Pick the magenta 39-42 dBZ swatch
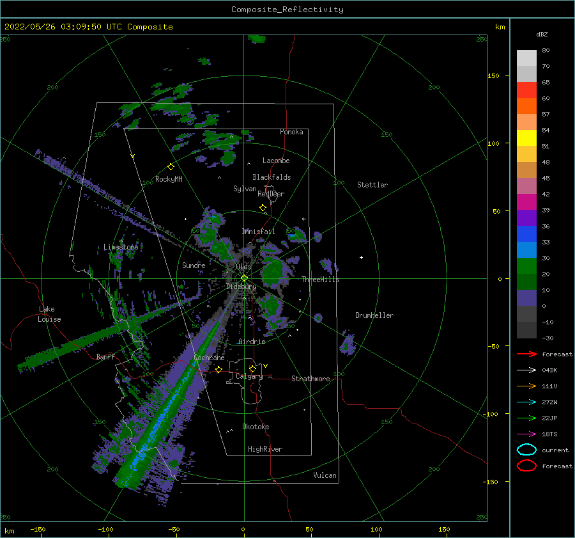Viewport: 575px width, 538px height. (526, 202)
